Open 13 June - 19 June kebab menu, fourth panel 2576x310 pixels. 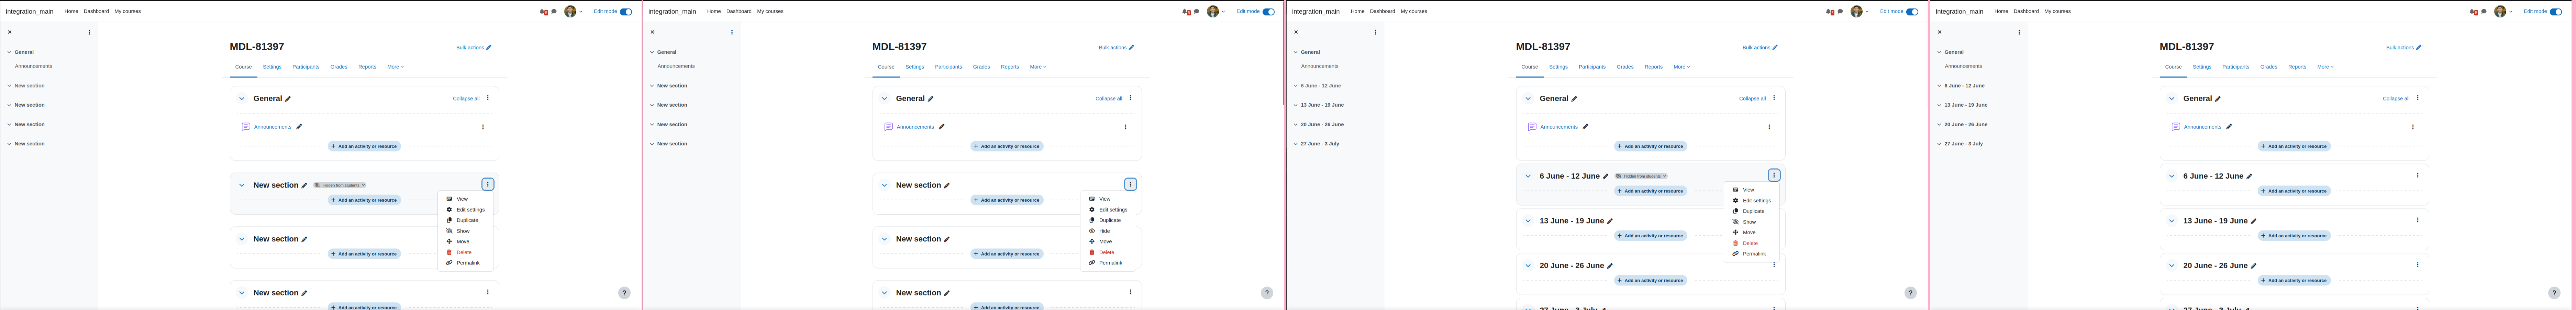2418,220
